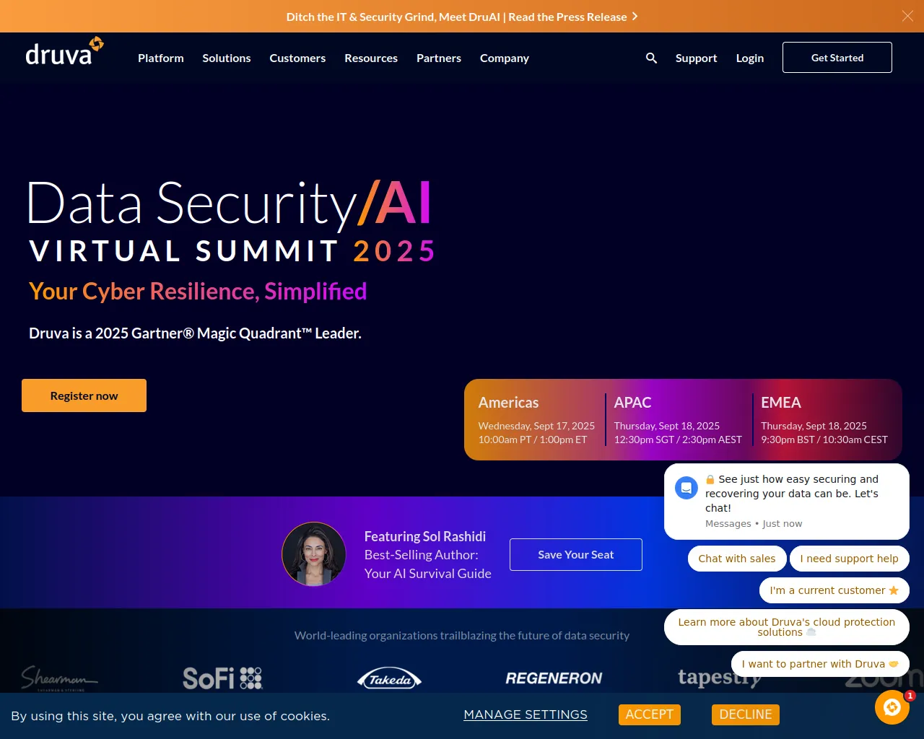Close the top announcement banner
Viewport: 924px width, 739px height.
click(x=907, y=16)
